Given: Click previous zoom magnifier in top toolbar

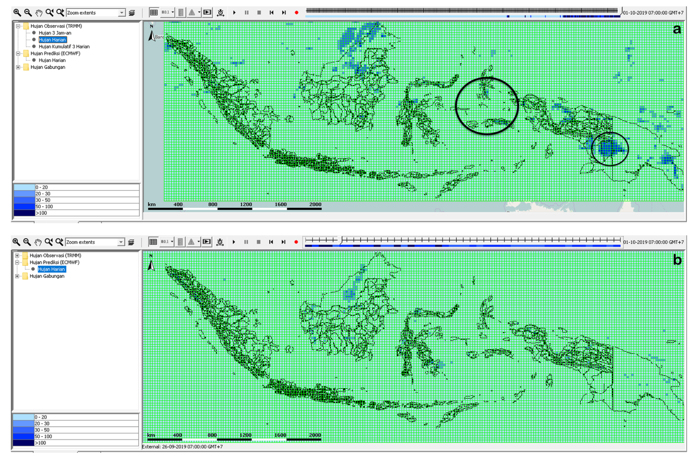Looking at the screenshot, I should pos(50,13).
